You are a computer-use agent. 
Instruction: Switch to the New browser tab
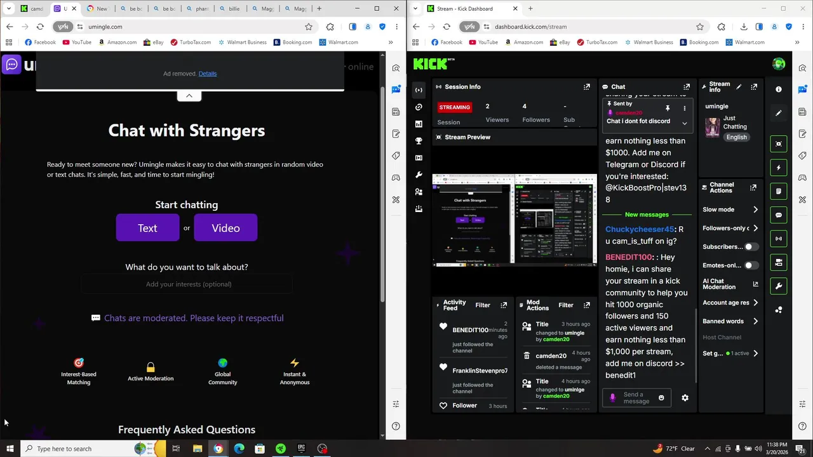(97, 9)
